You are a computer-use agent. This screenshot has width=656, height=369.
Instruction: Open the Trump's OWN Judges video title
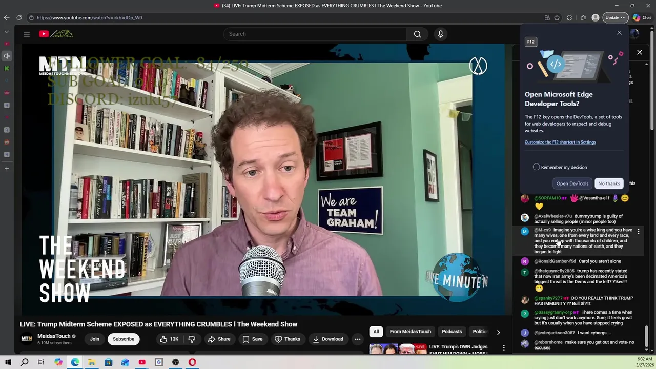point(459,349)
